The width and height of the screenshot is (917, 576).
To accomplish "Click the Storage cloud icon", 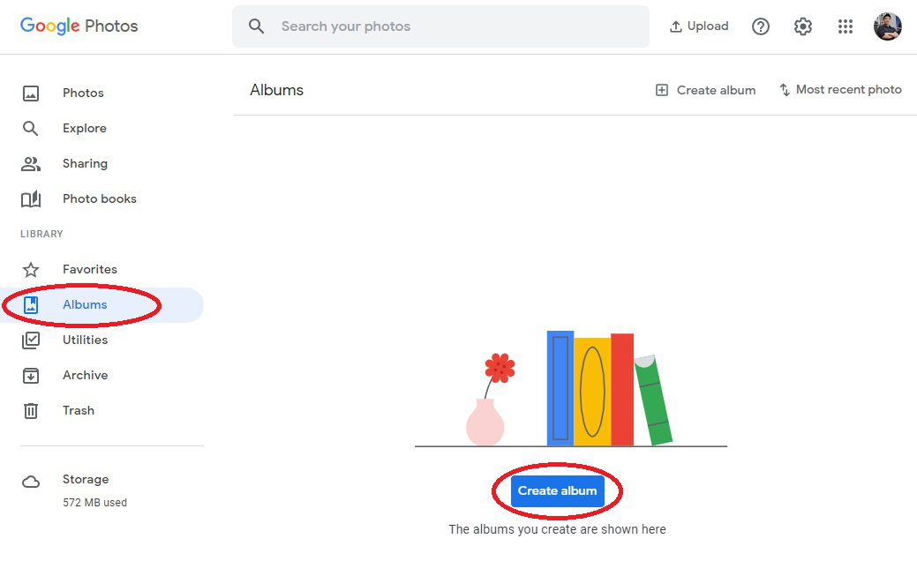I will coord(31,482).
